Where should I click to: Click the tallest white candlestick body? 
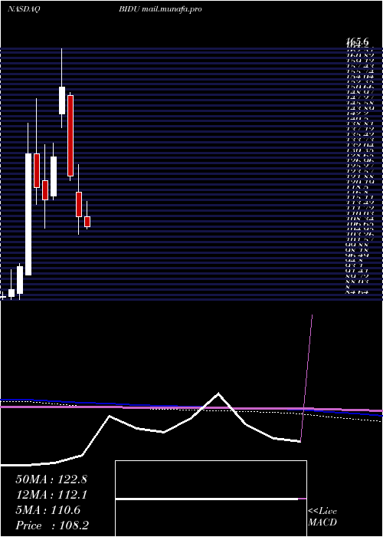28,214
